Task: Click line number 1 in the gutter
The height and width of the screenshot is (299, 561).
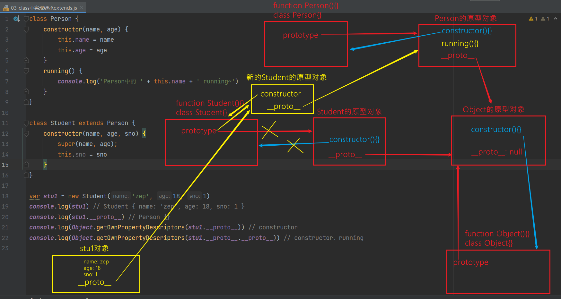Action: tap(7, 19)
